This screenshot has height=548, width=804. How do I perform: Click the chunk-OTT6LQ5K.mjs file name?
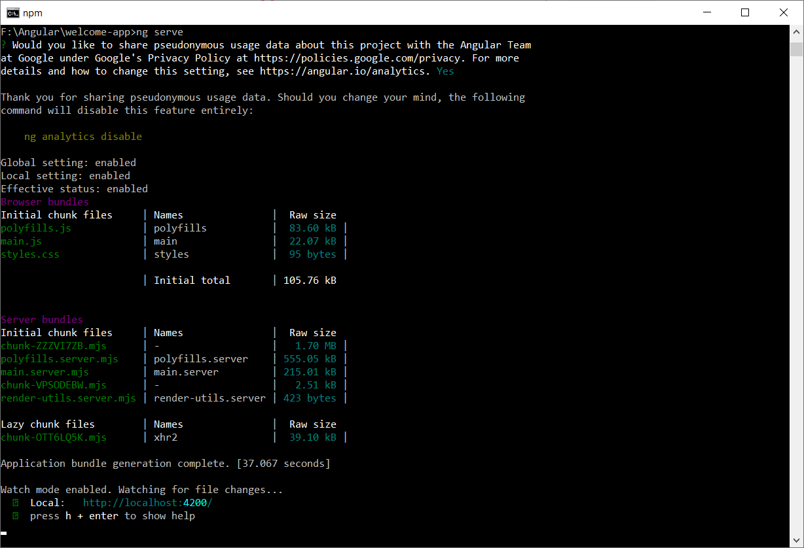54,437
